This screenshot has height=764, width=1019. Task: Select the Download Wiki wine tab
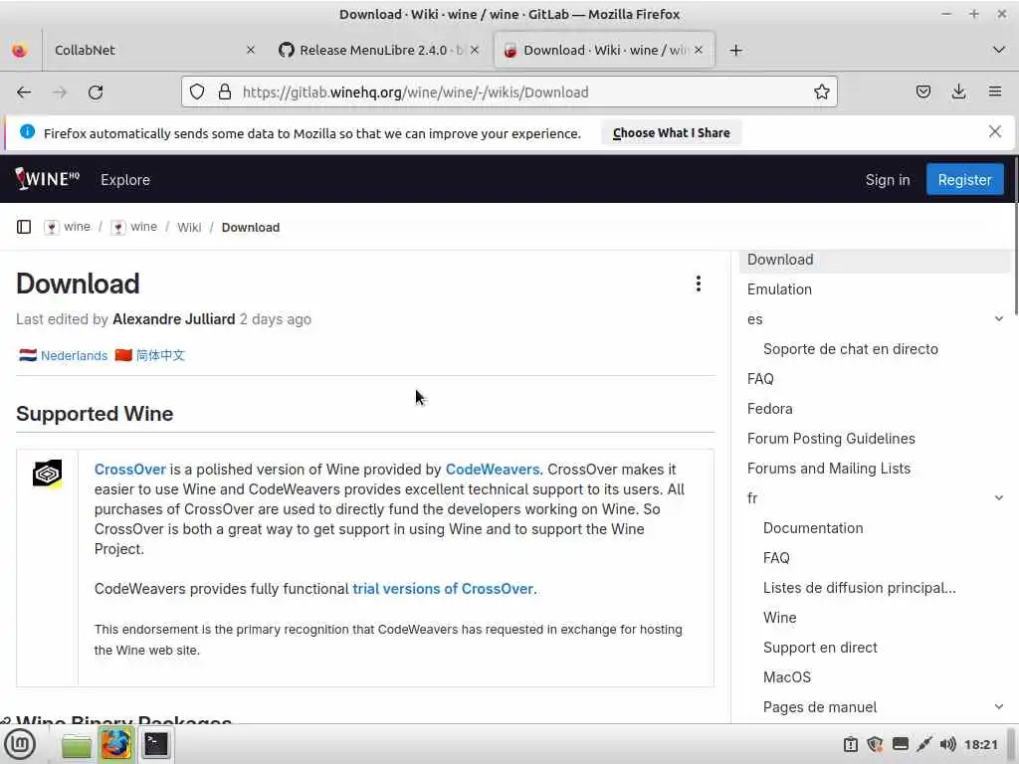tap(604, 50)
